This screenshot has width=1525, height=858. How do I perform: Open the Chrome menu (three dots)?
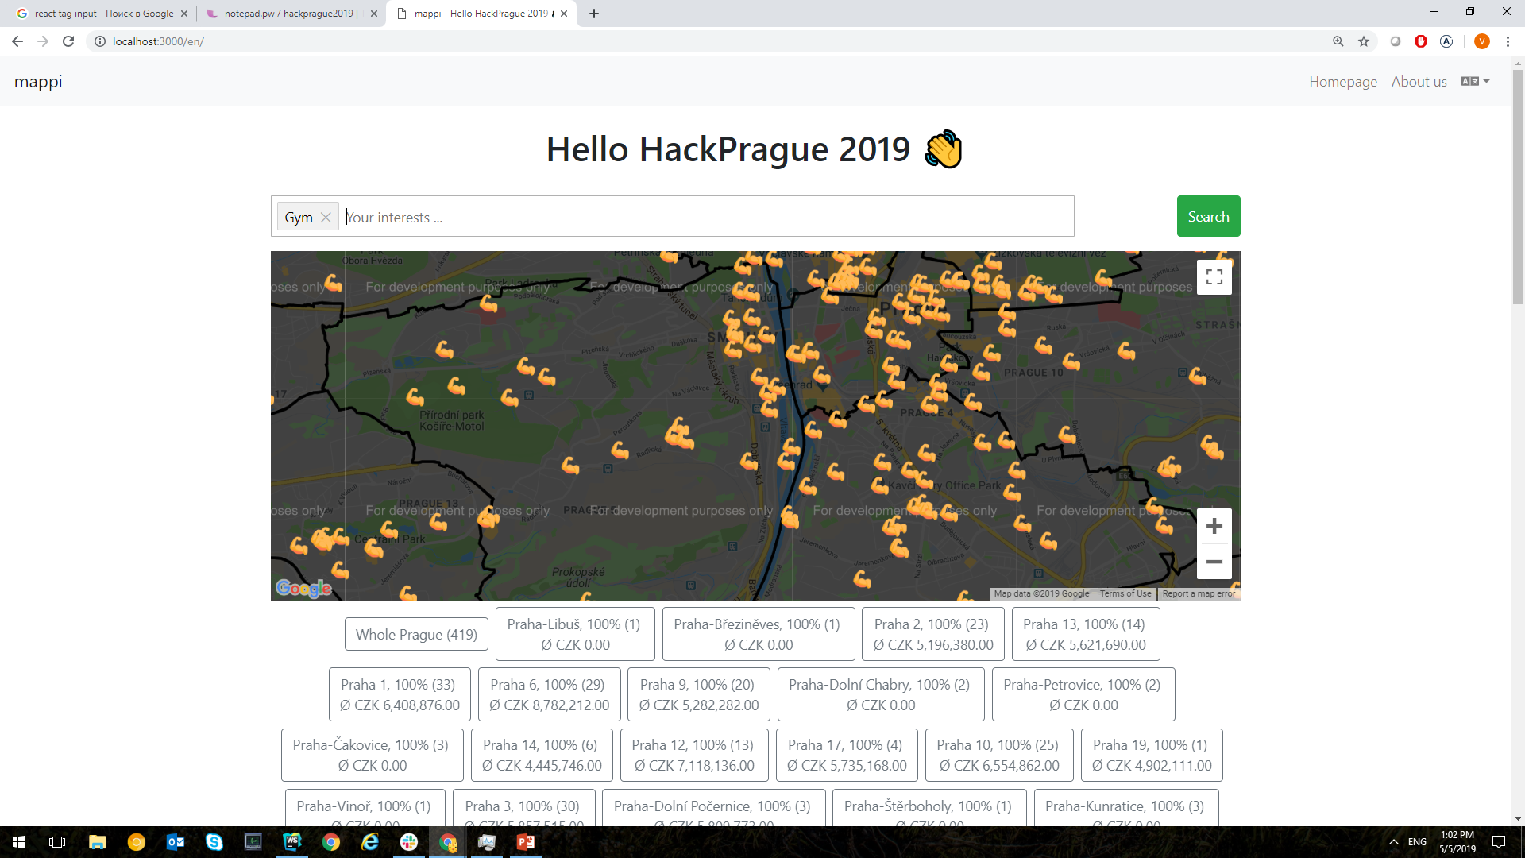(1508, 41)
